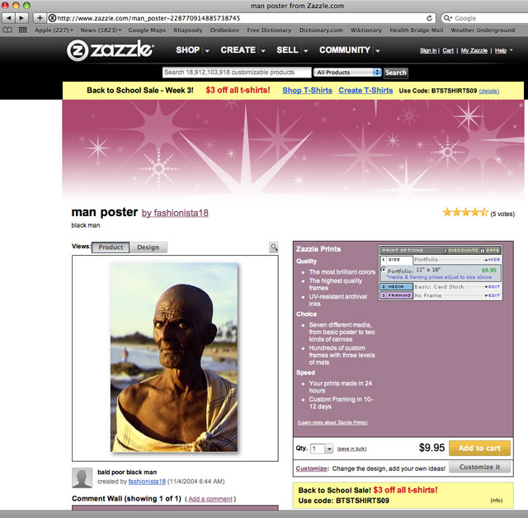Viewport: 528px width, 518px height.
Task: Open the SELL menu
Action: click(x=287, y=50)
